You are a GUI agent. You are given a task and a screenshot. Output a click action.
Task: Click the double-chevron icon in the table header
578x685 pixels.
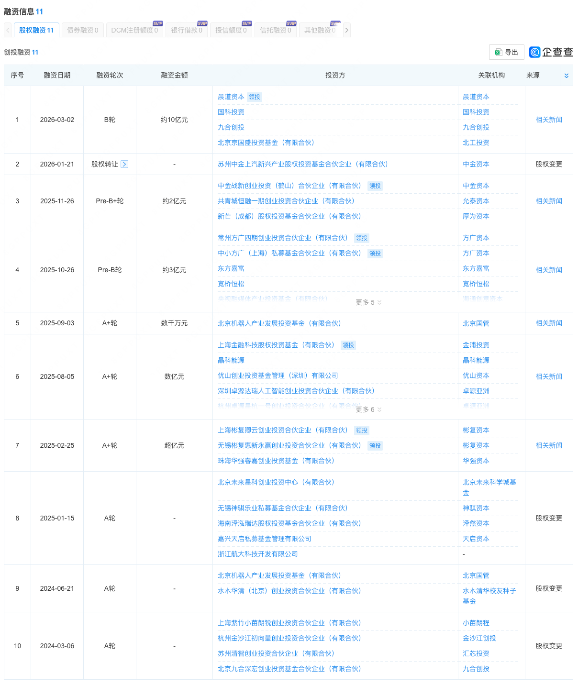click(567, 76)
